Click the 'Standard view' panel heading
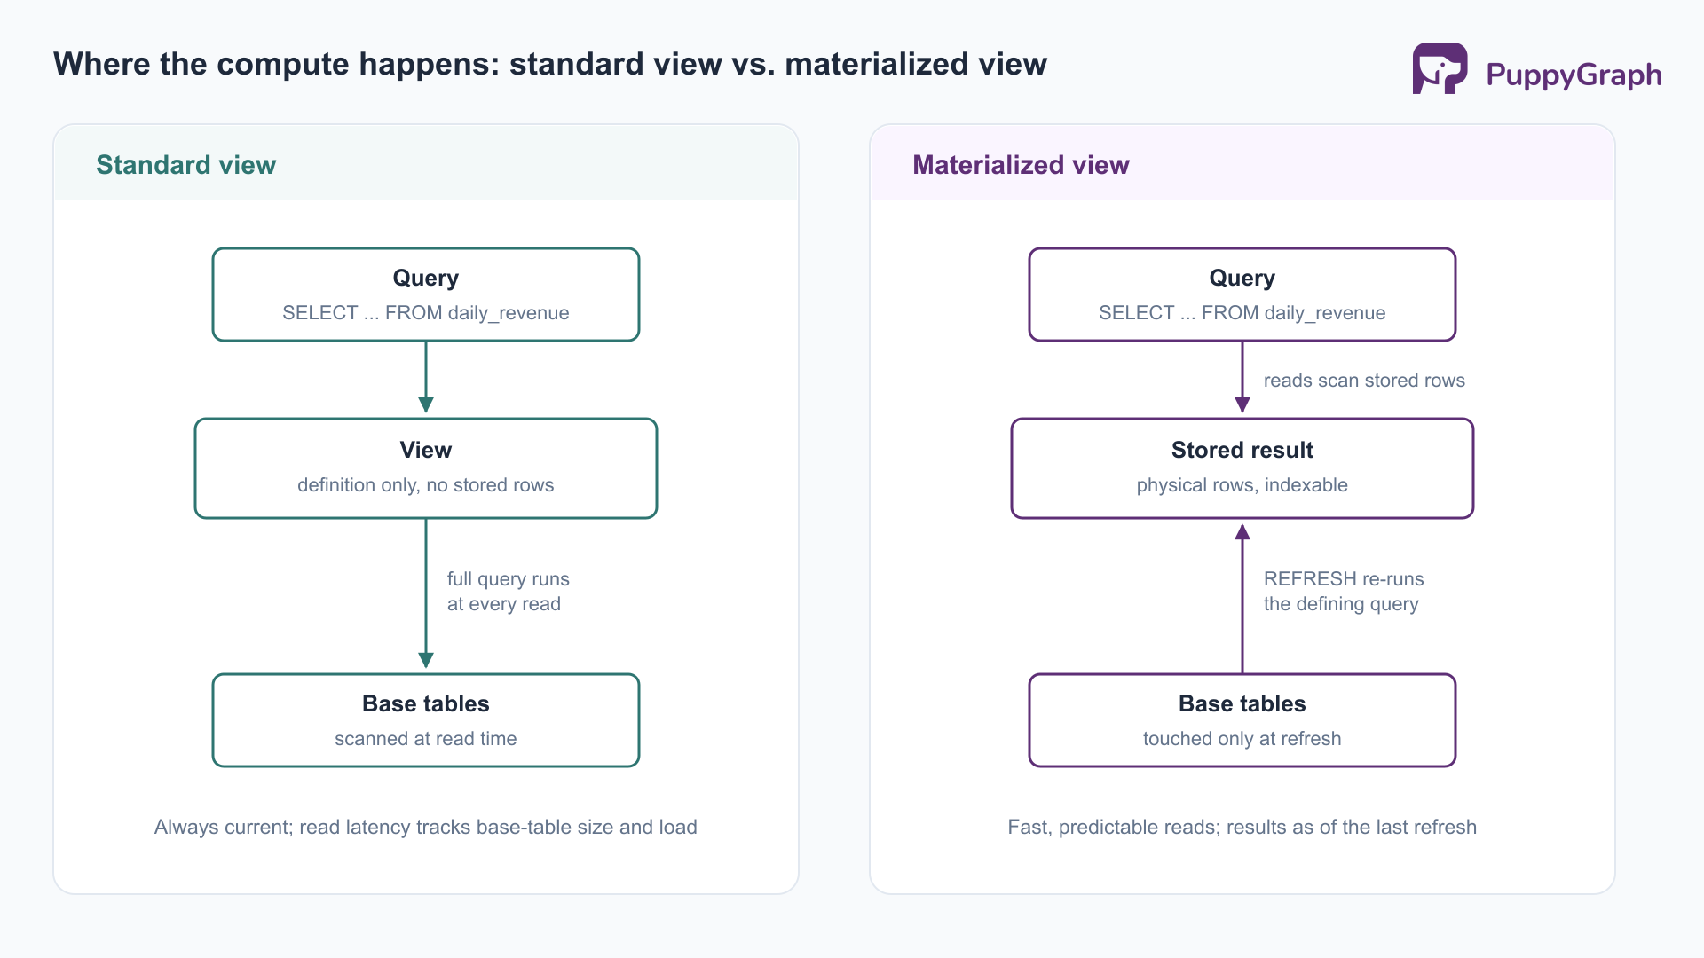The height and width of the screenshot is (958, 1704). click(x=185, y=165)
